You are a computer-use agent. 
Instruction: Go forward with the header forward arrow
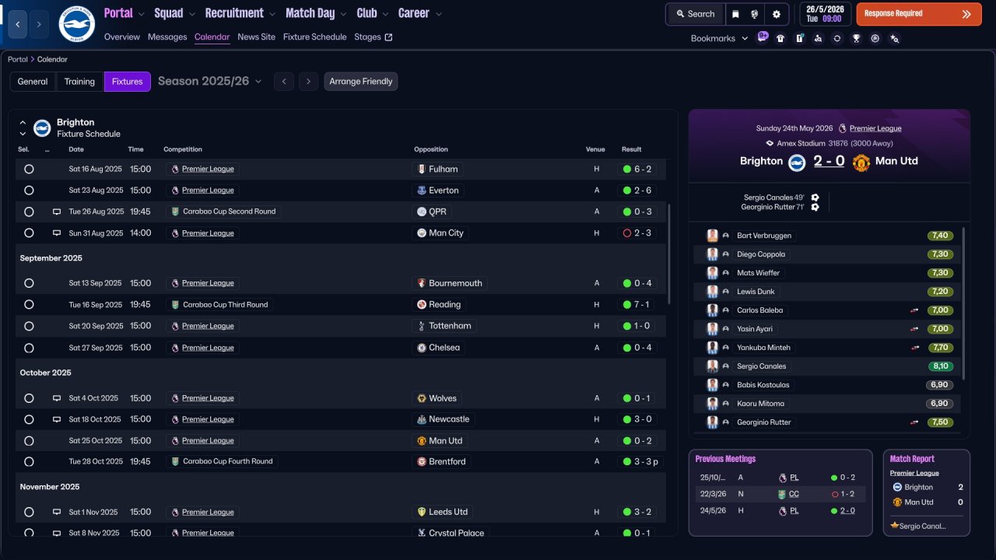[x=39, y=25]
